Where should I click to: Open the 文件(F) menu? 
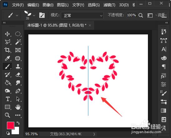[x=18, y=5]
